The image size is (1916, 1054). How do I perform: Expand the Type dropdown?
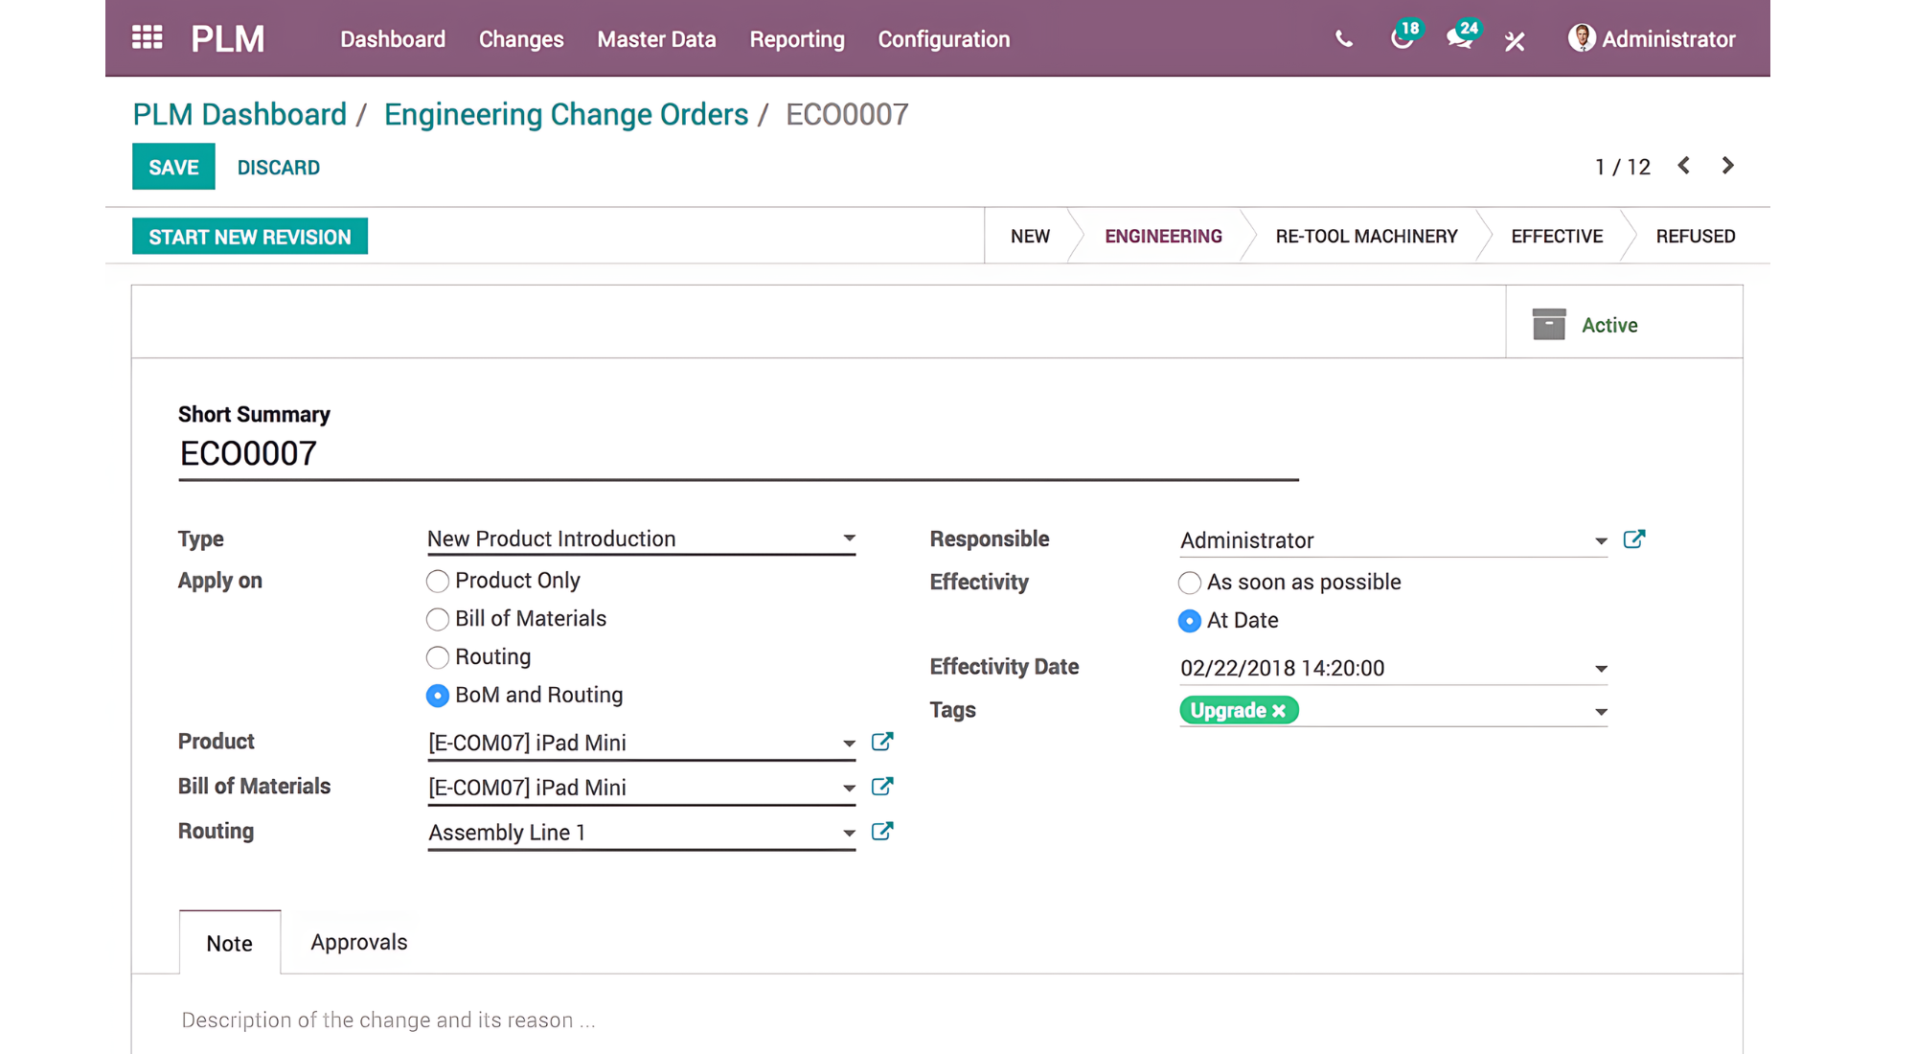pos(849,538)
